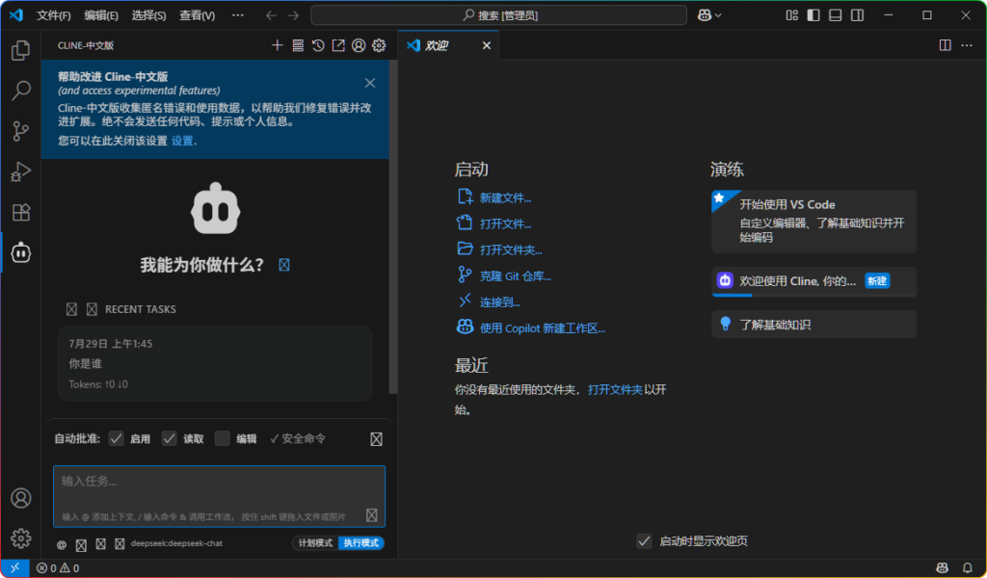The height and width of the screenshot is (578, 987).
Task: Dismiss the 帮助改进 Cline banner
Action: [370, 83]
